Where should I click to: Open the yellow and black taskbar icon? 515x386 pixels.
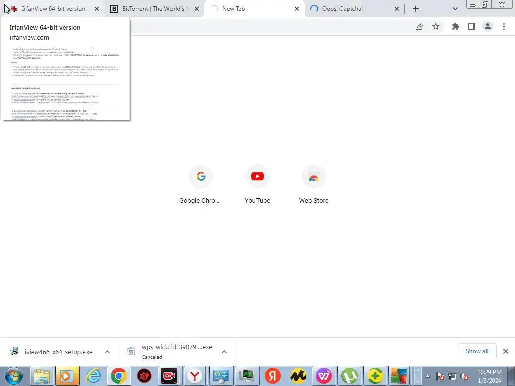pyautogui.click(x=298, y=376)
